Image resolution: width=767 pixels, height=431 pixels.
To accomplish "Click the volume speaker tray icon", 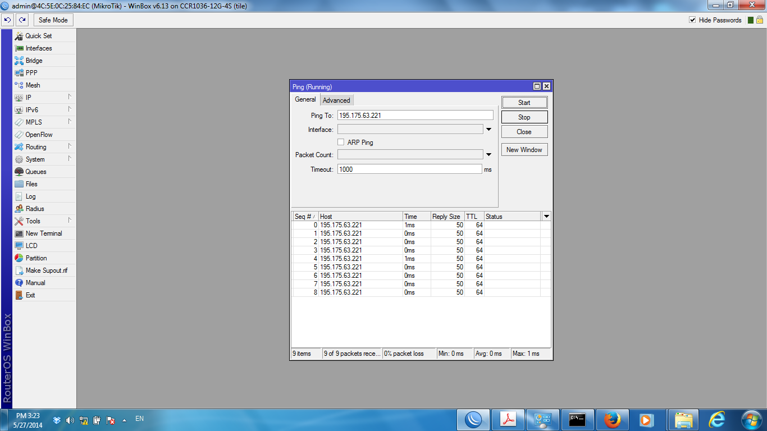I will [70, 420].
